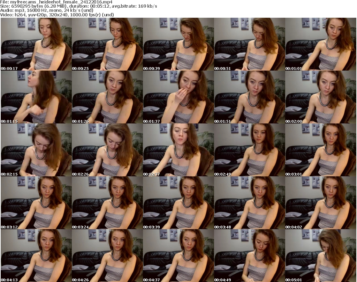Click the 'File:' name header line
Screen dimensions: 357x282
(56, 2)
